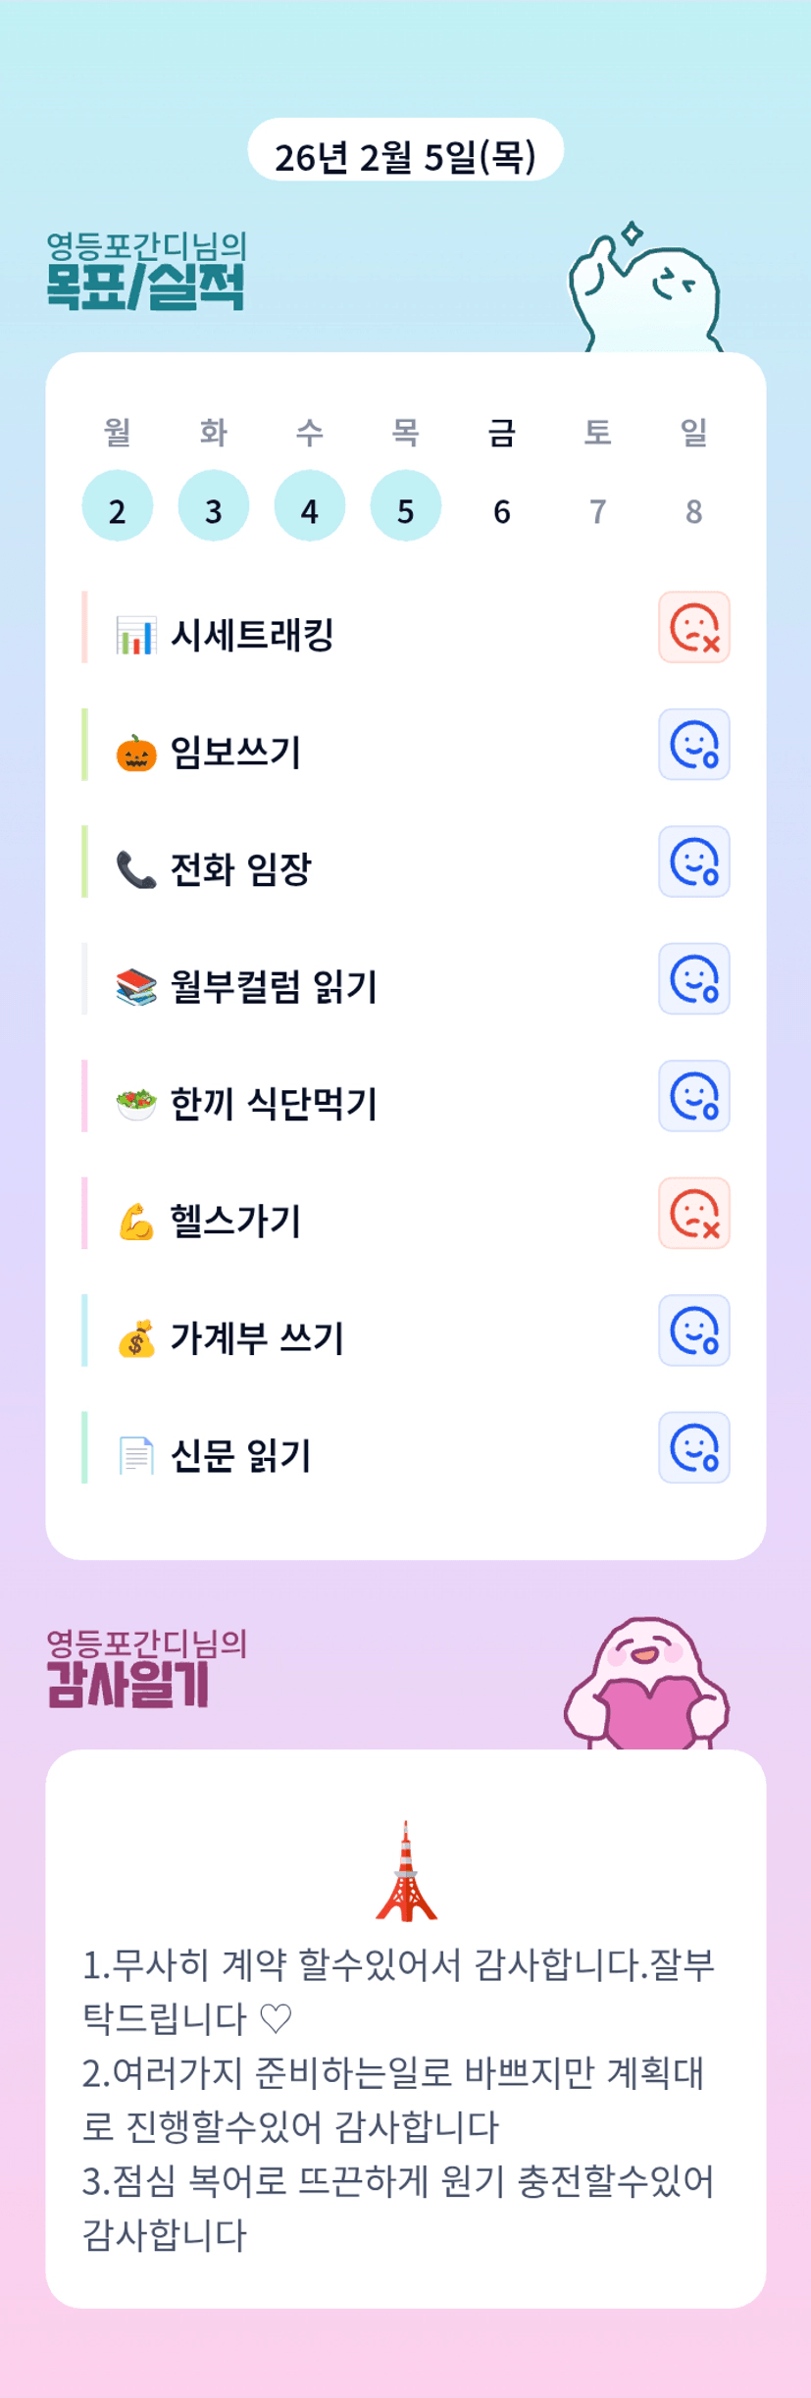
Task: Click the bar chart icon beside 시세트래킹
Action: pyautogui.click(x=135, y=635)
